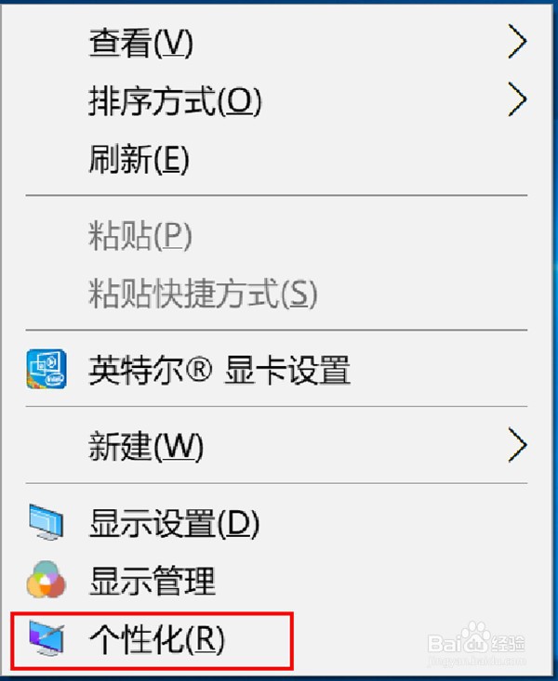Screen dimensions: 558x681
Task: Click the personalization monitor icon beside 个性化(R)
Action: tap(46, 638)
